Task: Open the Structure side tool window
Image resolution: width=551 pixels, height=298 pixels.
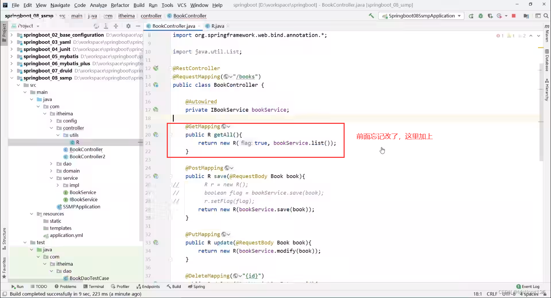Action: pyautogui.click(x=4, y=239)
